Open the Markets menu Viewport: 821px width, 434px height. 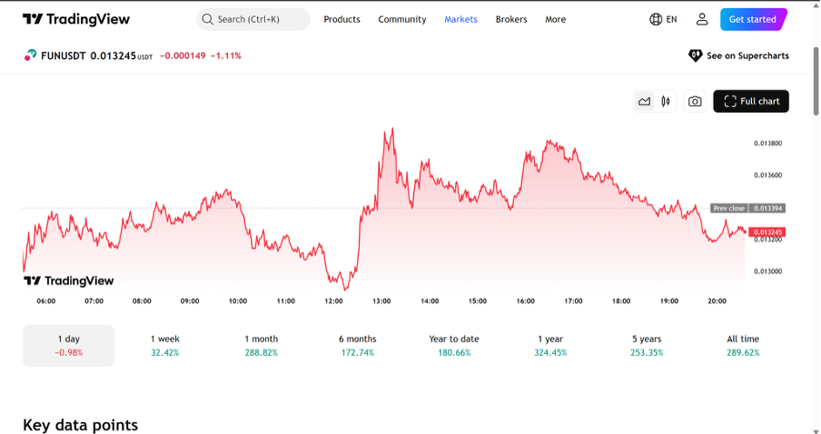tap(460, 19)
